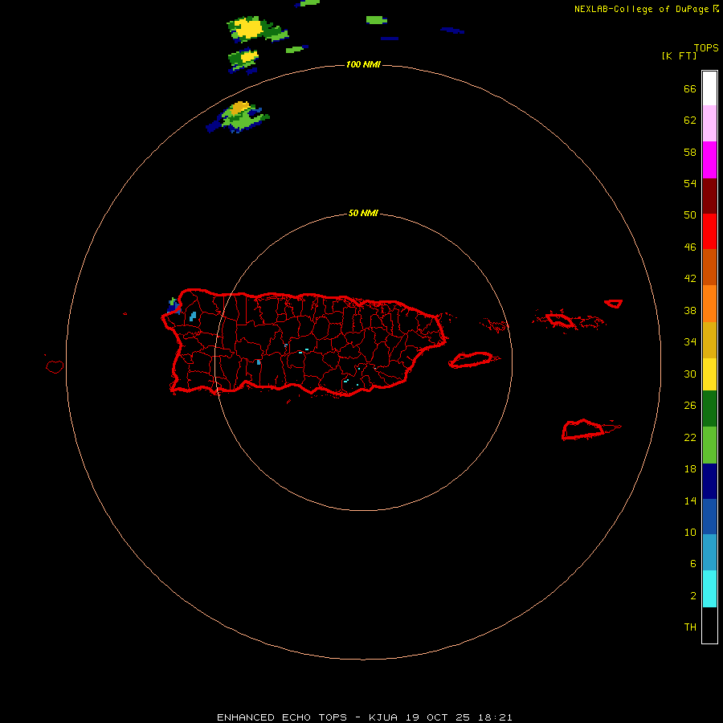Click the '14' legend value
Screen dimensions: 723x723
point(690,500)
